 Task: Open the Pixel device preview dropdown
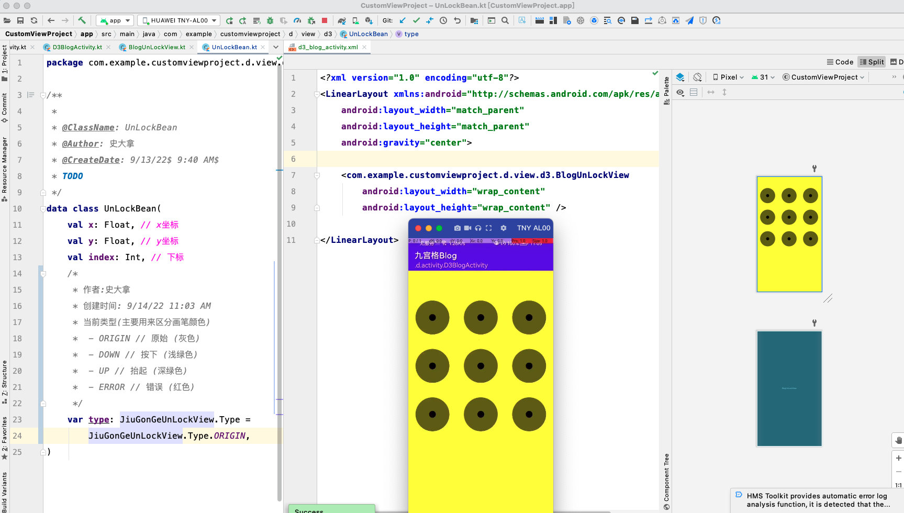(x=728, y=77)
